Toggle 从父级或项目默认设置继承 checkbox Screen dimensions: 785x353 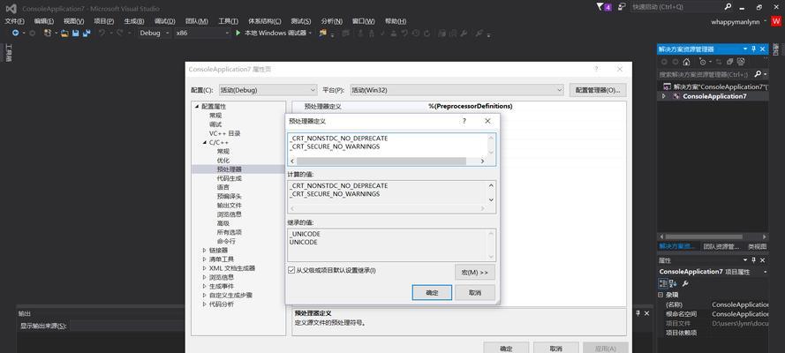coord(292,271)
